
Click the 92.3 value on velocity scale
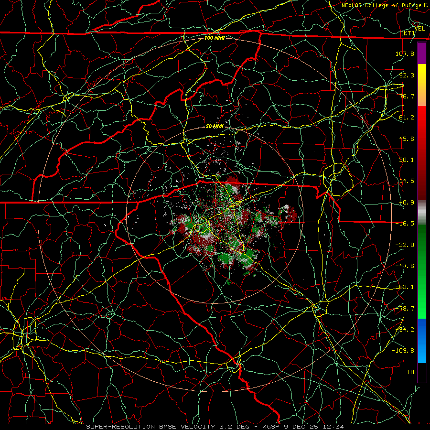coord(407,75)
